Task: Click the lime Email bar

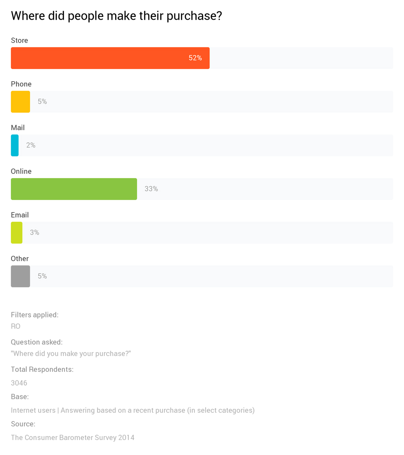Action: pyautogui.click(x=17, y=233)
